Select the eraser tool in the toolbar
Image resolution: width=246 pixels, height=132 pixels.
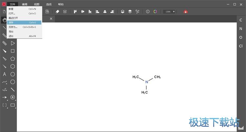[57, 11]
